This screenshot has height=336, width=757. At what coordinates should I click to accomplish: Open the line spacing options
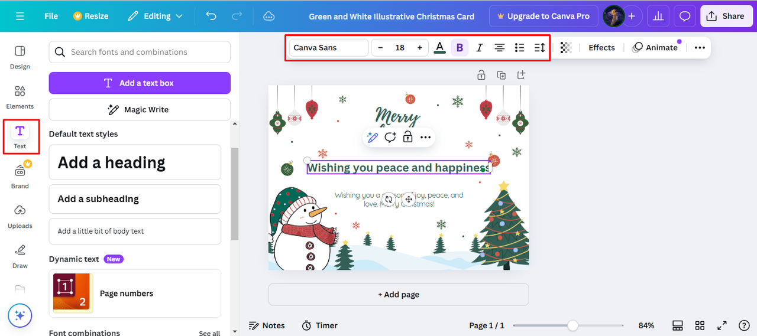[539, 47]
